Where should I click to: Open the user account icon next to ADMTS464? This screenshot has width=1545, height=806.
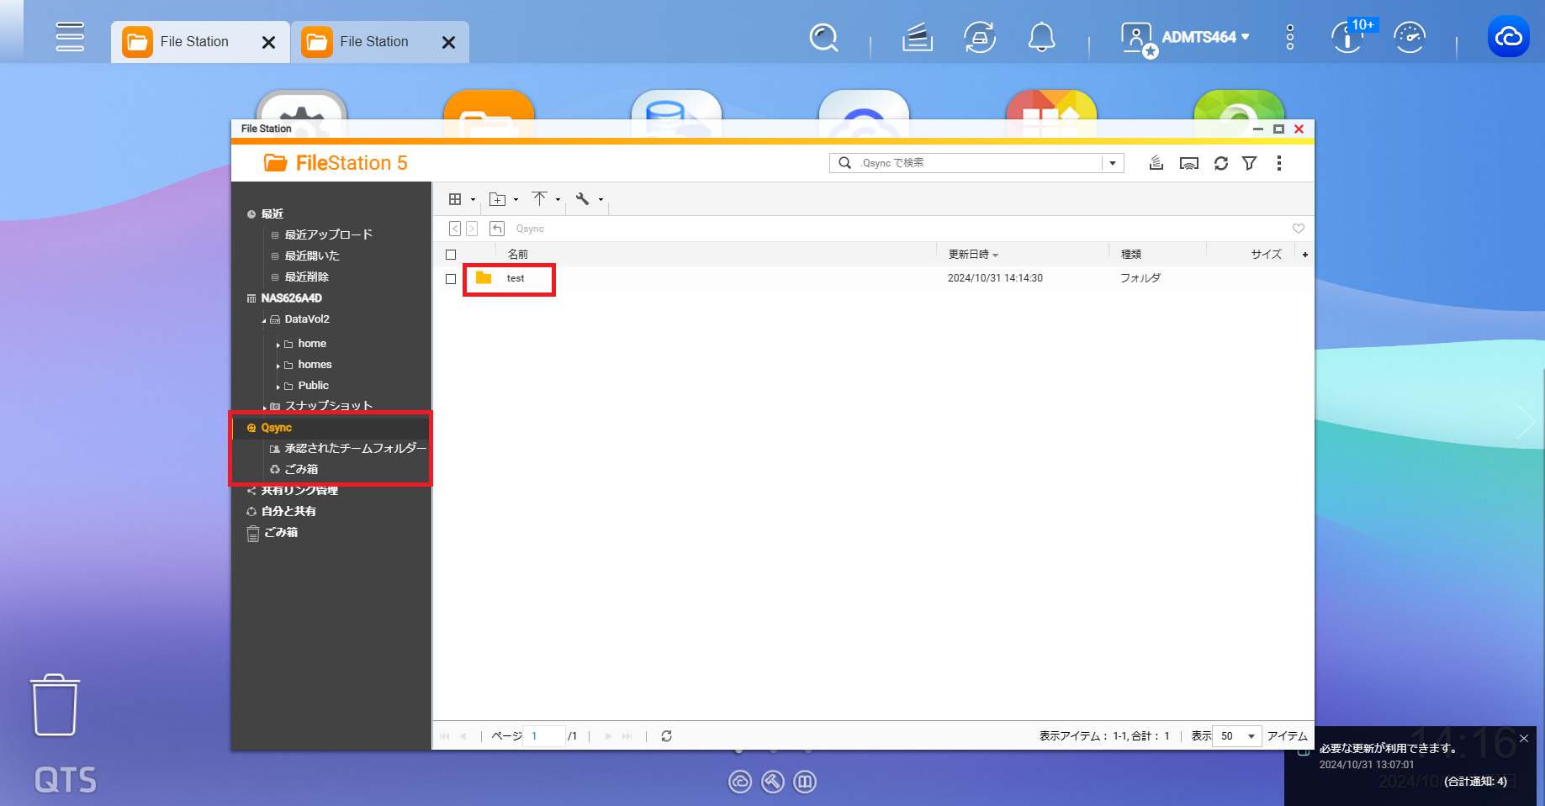[1139, 39]
